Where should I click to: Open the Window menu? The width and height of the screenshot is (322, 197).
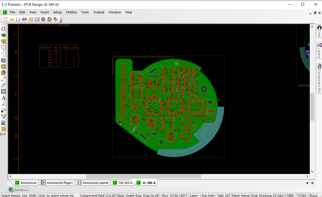pyautogui.click(x=115, y=12)
